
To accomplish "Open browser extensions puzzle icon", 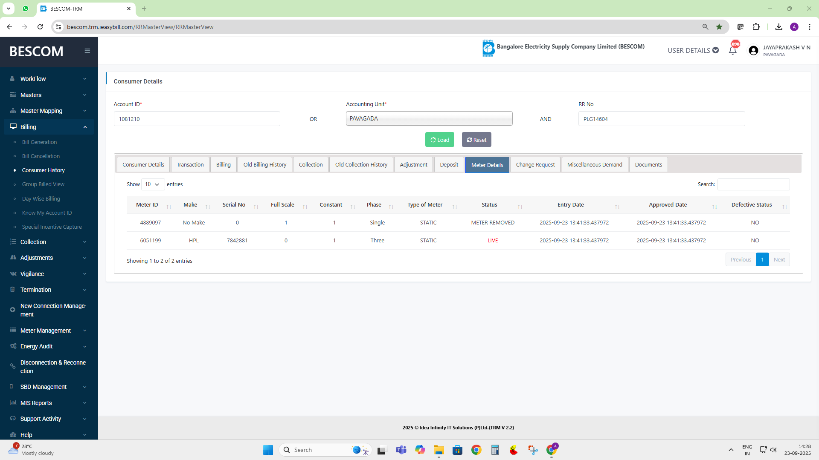I will coord(756,27).
